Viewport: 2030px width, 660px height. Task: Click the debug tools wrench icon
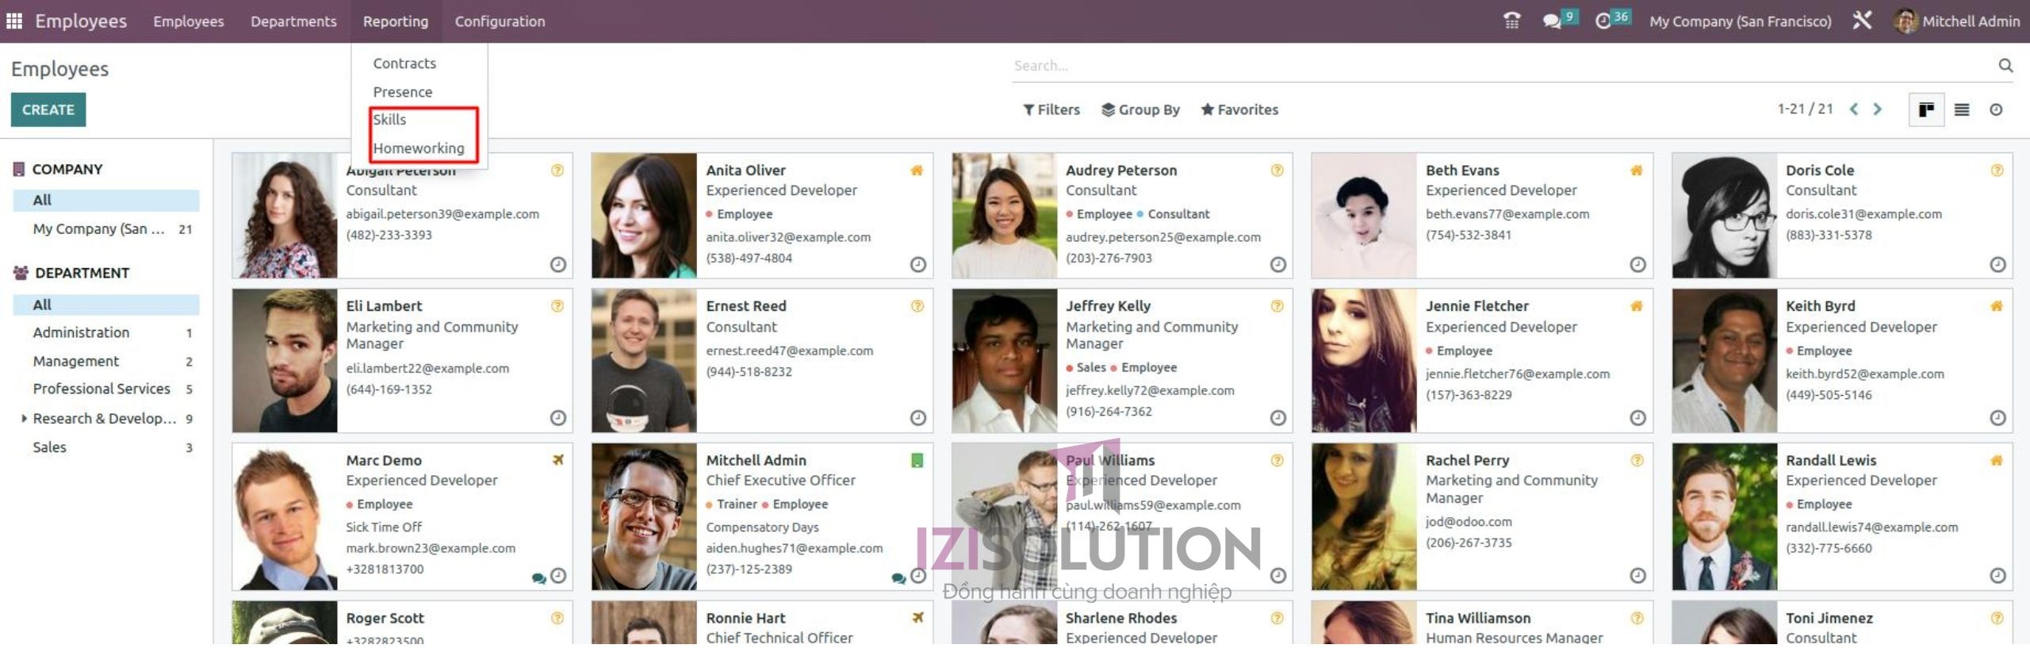(x=1862, y=21)
